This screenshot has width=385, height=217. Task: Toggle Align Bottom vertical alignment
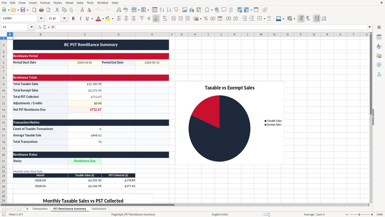[x=156, y=19]
